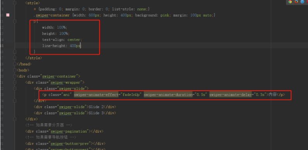Click the 如果需要导航按钮 comment line
Image resolution: width=308 pixels, height=150 pixels.
click(51, 137)
